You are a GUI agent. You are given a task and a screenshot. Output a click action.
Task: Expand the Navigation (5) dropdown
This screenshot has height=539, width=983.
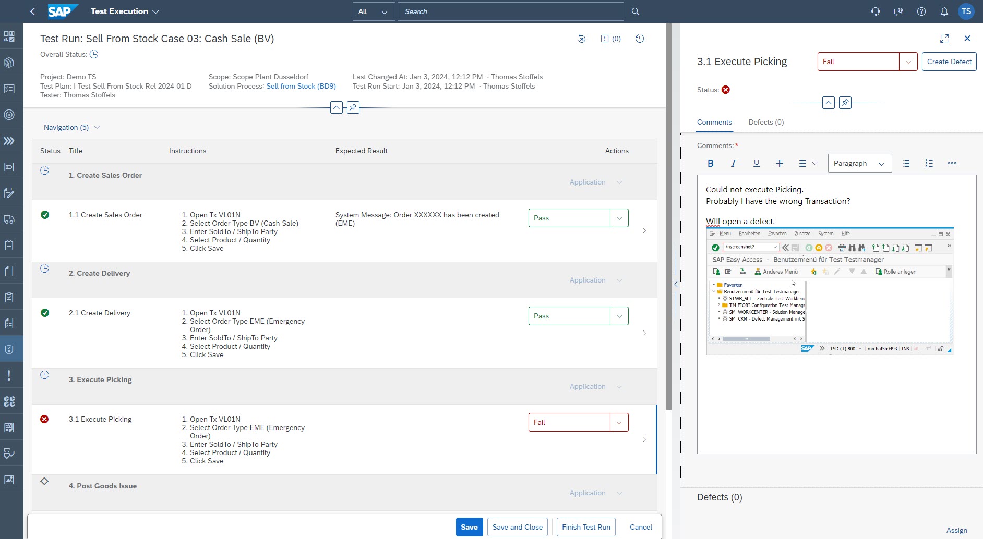tap(71, 127)
